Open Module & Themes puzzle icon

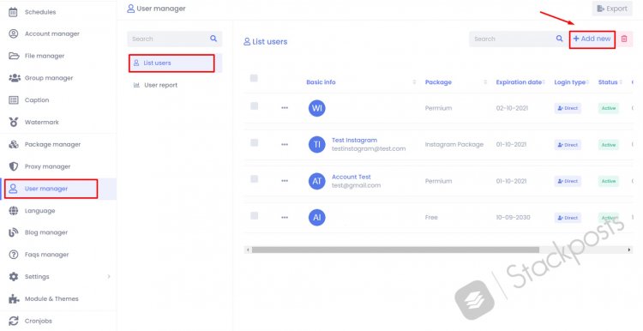coord(14,298)
